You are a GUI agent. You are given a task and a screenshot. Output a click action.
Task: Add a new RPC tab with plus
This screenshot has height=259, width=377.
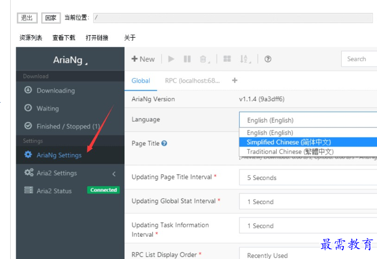[x=234, y=80]
